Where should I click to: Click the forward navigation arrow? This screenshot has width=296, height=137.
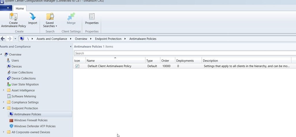(x=9, y=39)
